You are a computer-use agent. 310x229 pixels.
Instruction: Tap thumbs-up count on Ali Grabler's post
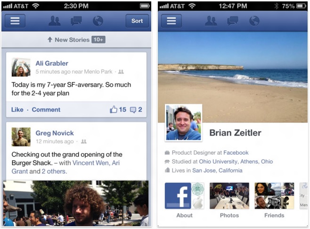(118, 109)
